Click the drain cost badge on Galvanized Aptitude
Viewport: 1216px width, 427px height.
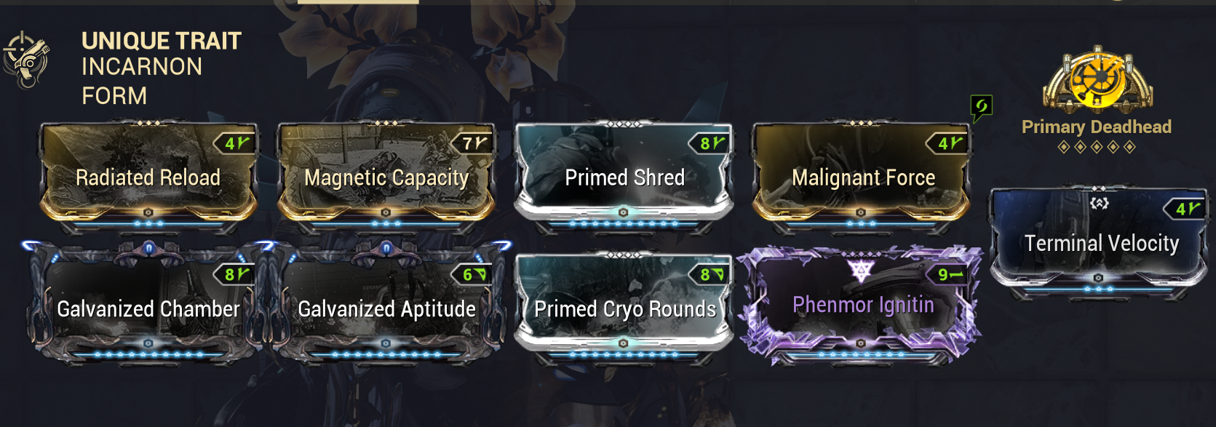coord(472,274)
